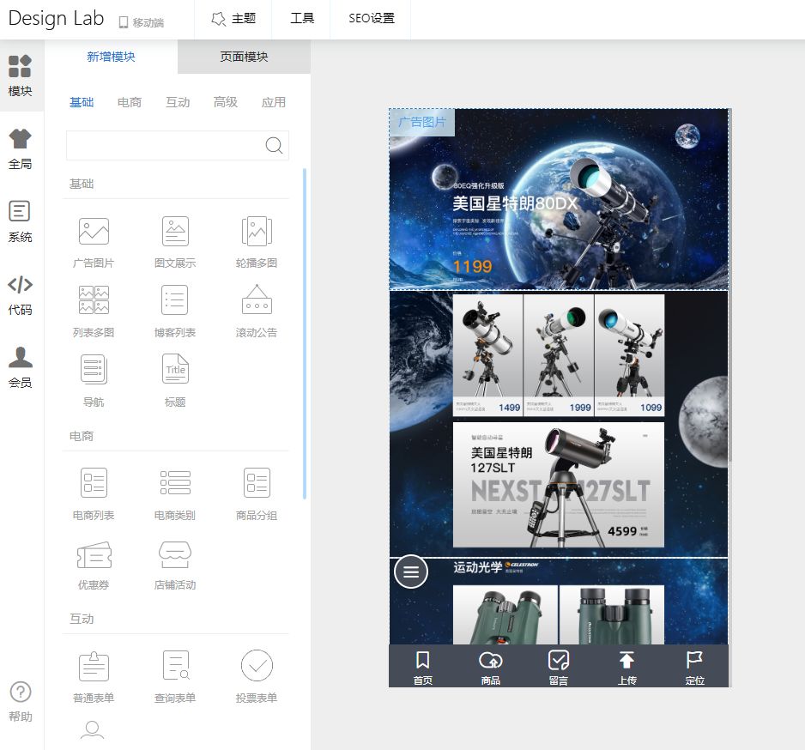Click the Design Lab logo
This screenshot has height=750, width=805.
click(x=56, y=19)
